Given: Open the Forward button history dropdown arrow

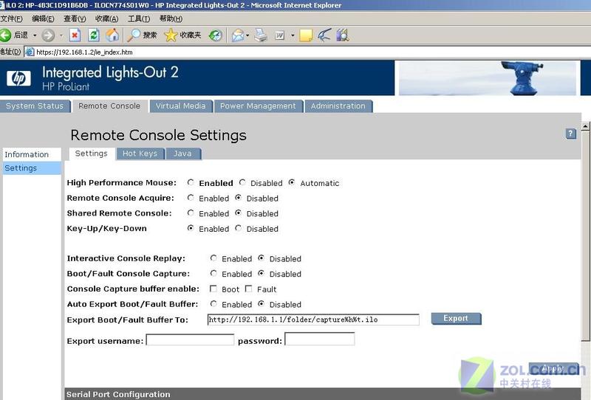Looking at the screenshot, I should (x=61, y=35).
